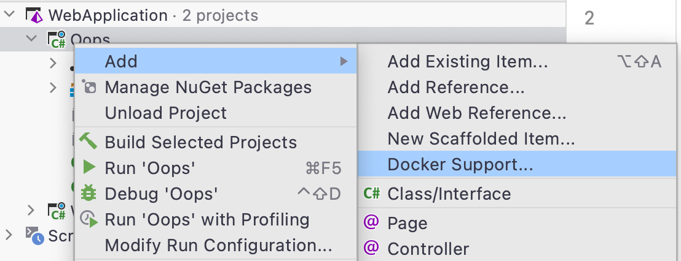Image resolution: width=681 pixels, height=261 pixels.
Task: Expand the Scratches tree node
Action: pos(9,235)
